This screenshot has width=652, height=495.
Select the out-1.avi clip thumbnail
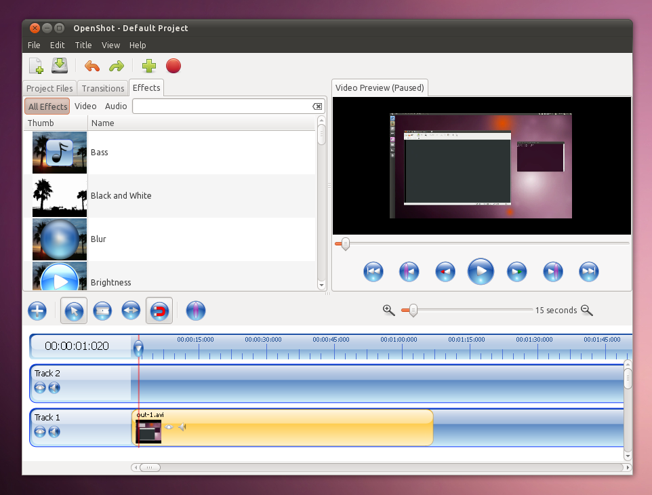click(148, 431)
